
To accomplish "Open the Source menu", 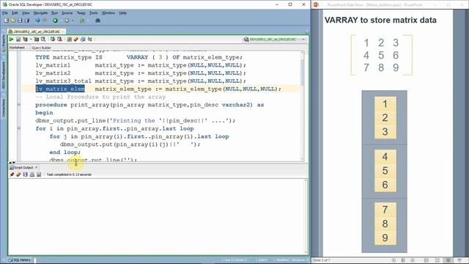I will tap(67, 13).
